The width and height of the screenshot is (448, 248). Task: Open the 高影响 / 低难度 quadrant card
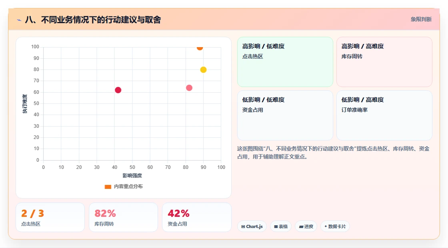click(x=285, y=62)
